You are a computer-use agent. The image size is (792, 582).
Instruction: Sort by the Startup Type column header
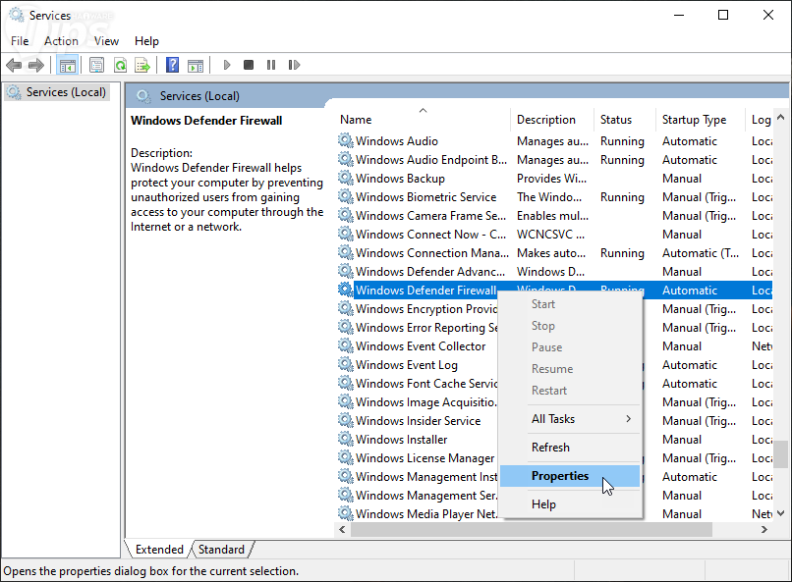pos(694,120)
